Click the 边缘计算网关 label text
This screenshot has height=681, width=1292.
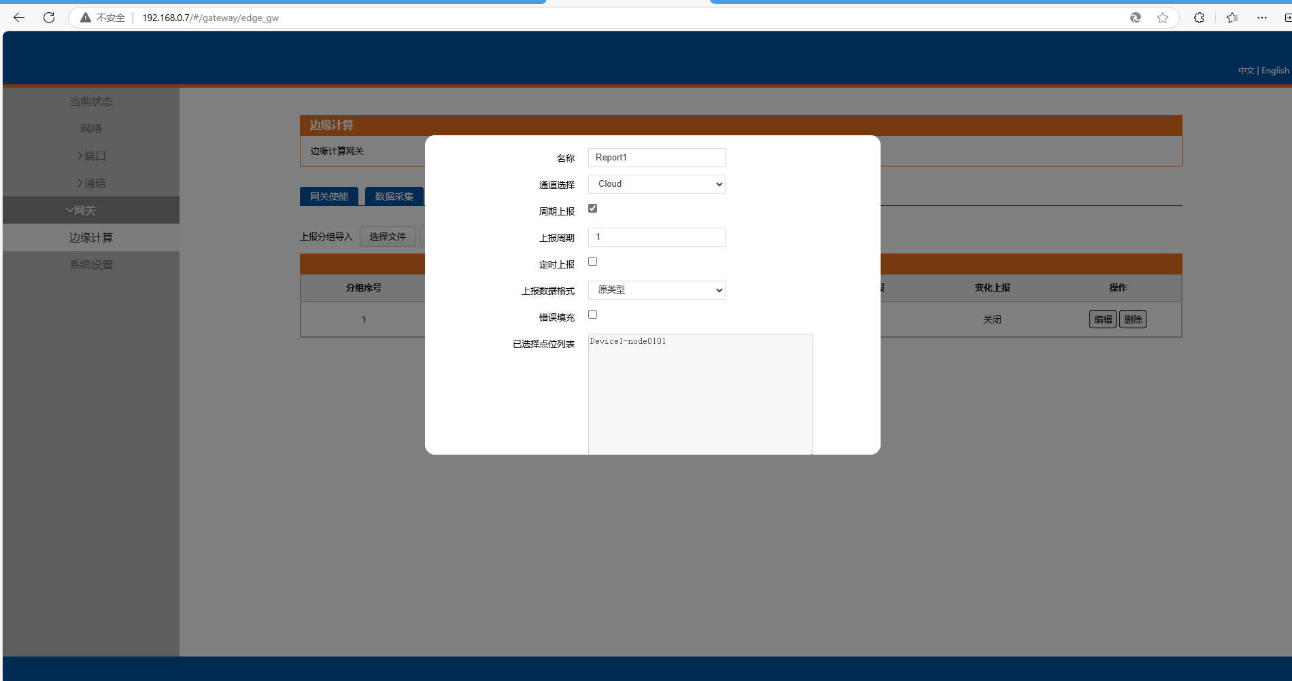tap(337, 151)
